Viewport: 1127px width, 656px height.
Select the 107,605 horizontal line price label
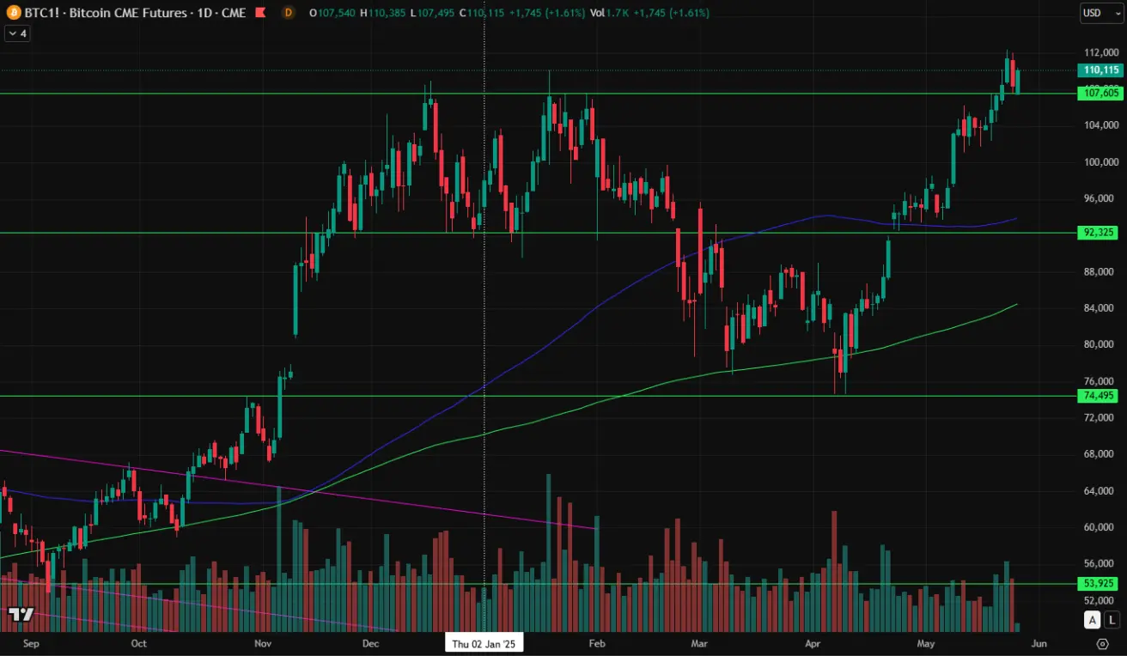(1101, 93)
